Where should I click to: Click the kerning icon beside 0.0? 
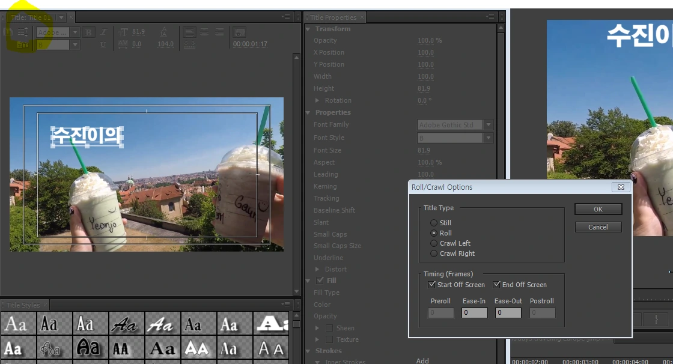123,44
